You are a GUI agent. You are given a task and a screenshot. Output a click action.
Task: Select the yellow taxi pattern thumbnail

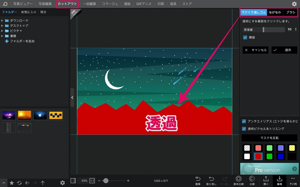pos(56,115)
